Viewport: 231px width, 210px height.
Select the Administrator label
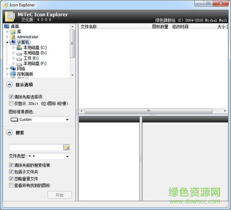coord(28,37)
